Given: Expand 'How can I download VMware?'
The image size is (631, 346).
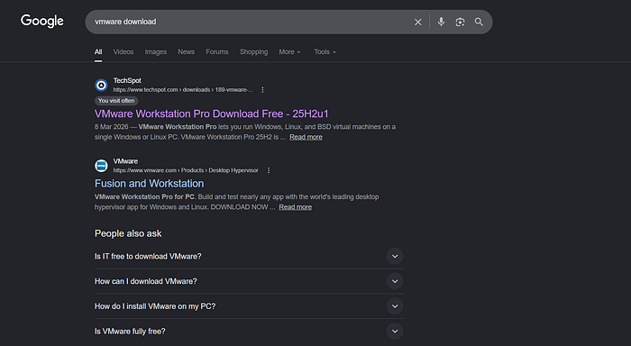Looking at the screenshot, I should [249, 281].
